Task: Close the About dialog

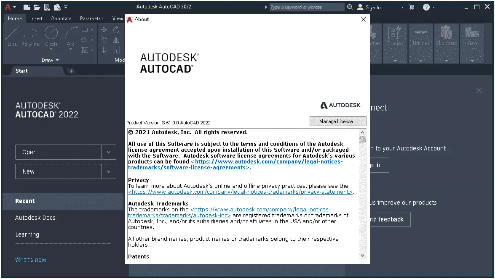Action: point(364,19)
